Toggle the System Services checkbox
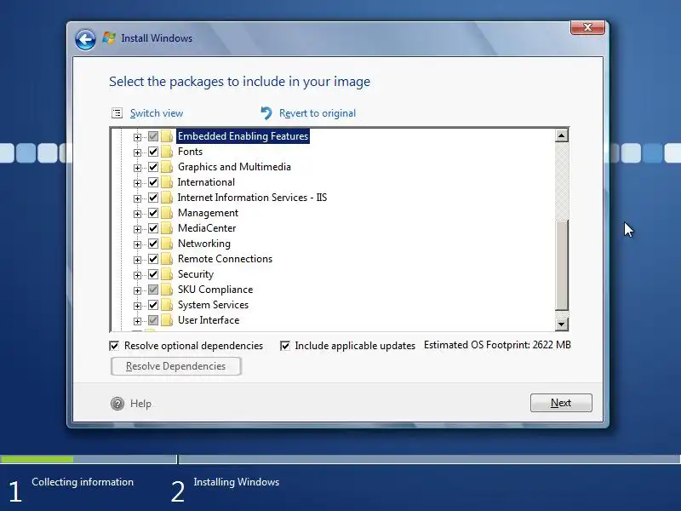This screenshot has width=681, height=511. (x=153, y=305)
